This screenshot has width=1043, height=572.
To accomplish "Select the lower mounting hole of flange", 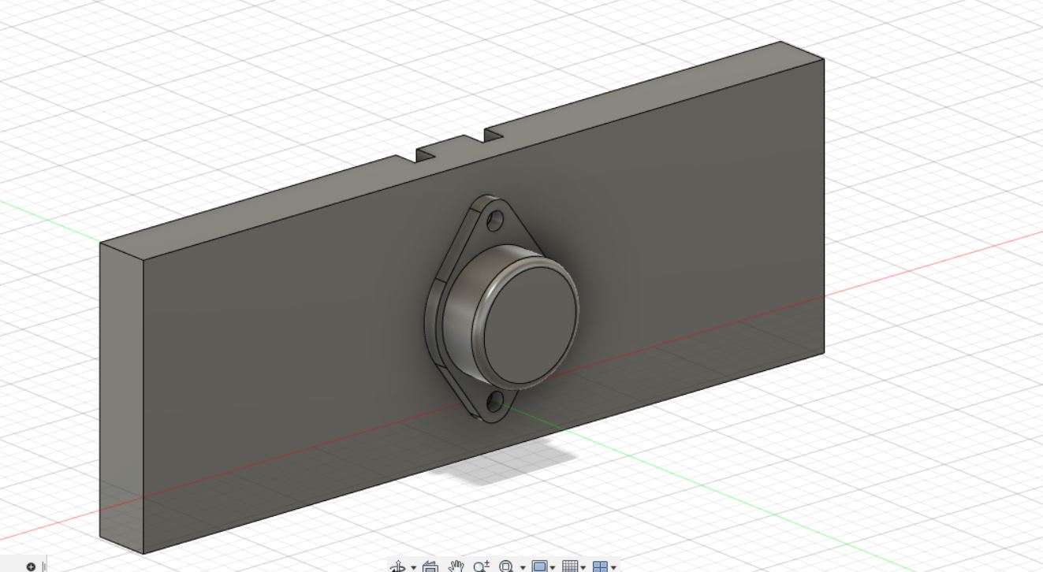I will pyautogui.click(x=495, y=403).
